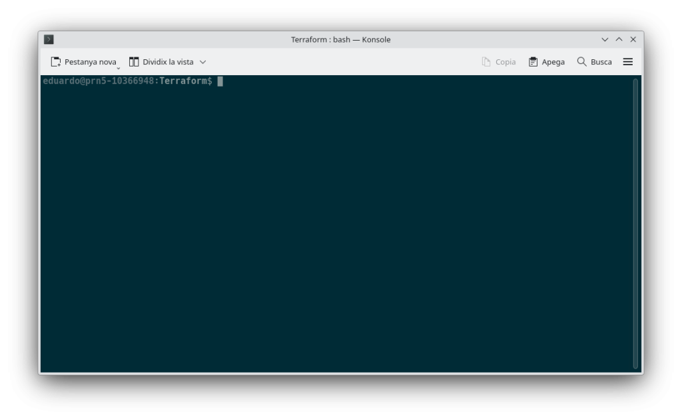Viewport: 682px width, 420px height.
Task: Open the small arrow dropdown under Pestanya nova
Action: pos(119,68)
